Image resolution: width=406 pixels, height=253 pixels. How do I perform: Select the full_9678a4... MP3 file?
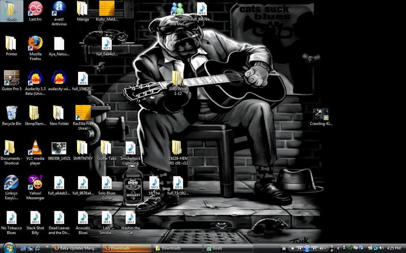[x=83, y=185]
